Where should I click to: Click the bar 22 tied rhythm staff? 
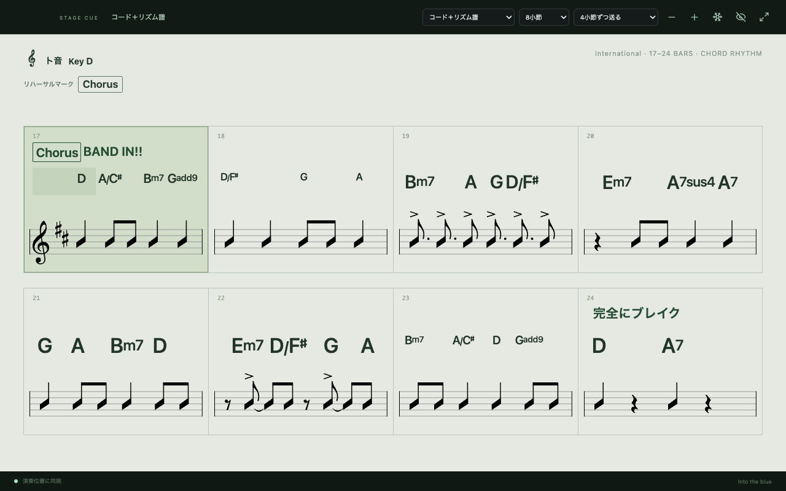point(301,395)
